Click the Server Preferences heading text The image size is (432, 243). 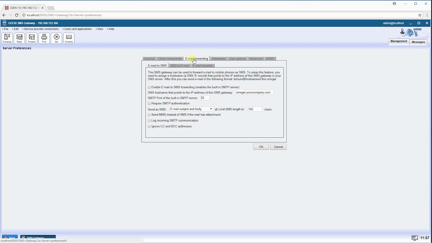17,48
